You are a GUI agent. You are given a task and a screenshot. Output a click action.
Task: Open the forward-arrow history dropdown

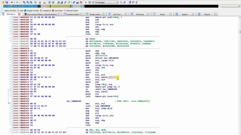coord(20,3)
